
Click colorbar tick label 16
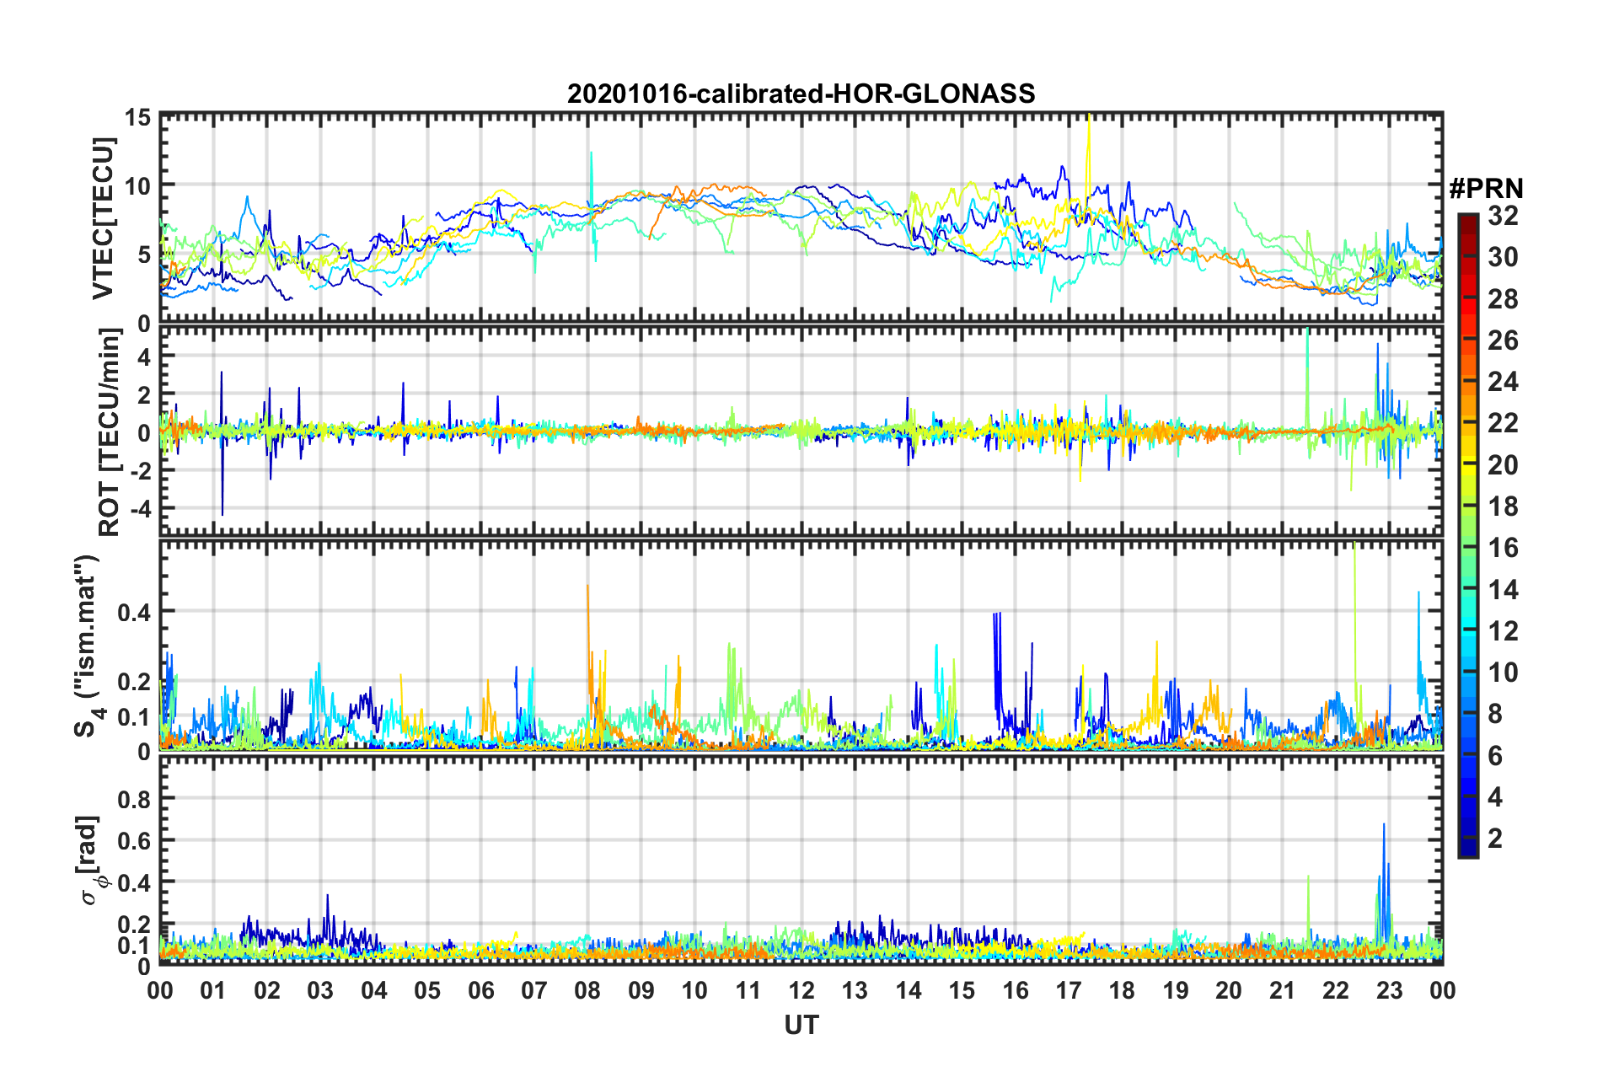point(1503,548)
